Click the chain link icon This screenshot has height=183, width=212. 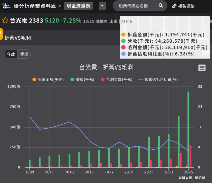[174, 6]
